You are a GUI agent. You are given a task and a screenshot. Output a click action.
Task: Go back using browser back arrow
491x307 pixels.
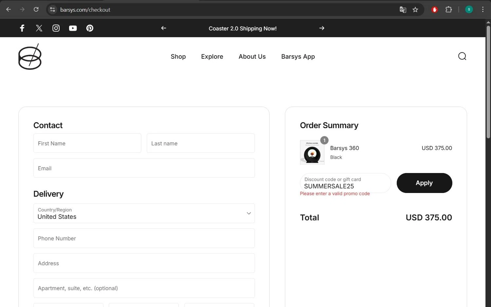(x=9, y=10)
